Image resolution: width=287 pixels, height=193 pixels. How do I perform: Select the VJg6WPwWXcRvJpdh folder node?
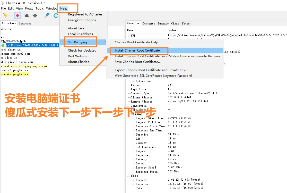(13, 41)
